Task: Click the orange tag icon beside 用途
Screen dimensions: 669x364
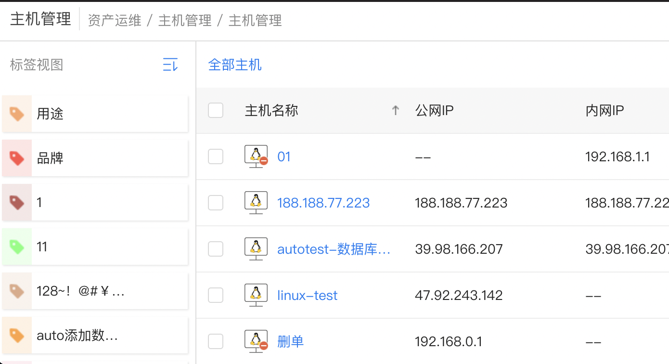Action: 17,114
